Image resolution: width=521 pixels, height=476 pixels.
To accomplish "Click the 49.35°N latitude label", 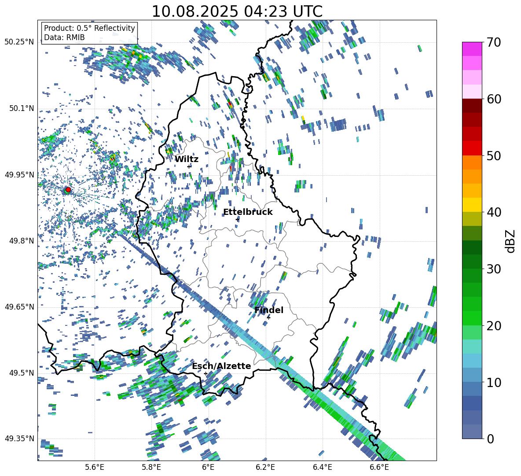I will [19, 439].
